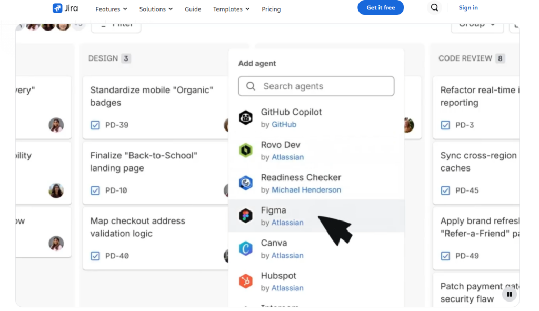539x311 pixels.
Task: Select the Readiness Checker agent name
Action: 301,177
